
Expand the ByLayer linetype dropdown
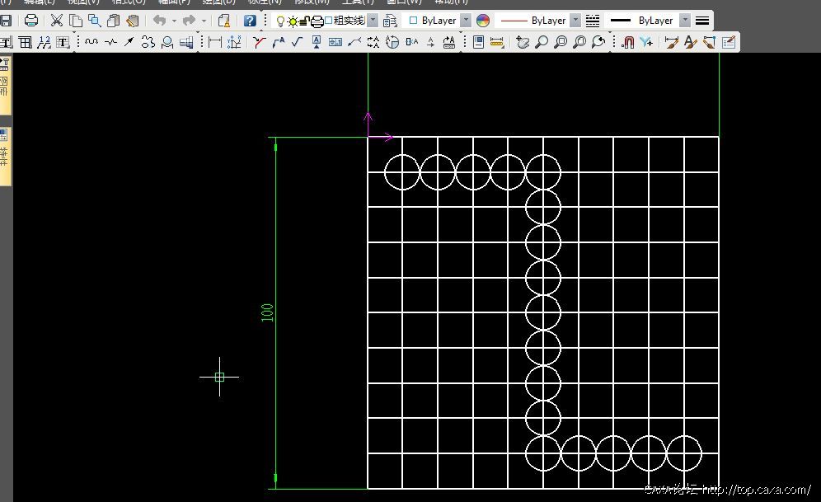point(575,21)
